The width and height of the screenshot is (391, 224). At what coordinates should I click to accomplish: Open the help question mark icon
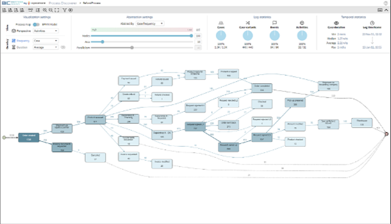pyautogui.click(x=385, y=3)
